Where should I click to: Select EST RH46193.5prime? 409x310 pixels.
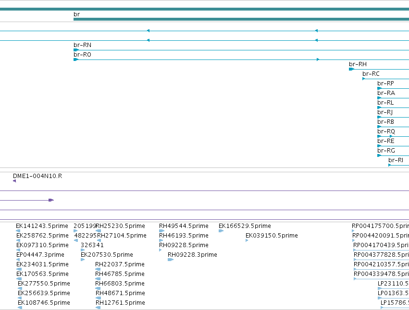(x=184, y=236)
